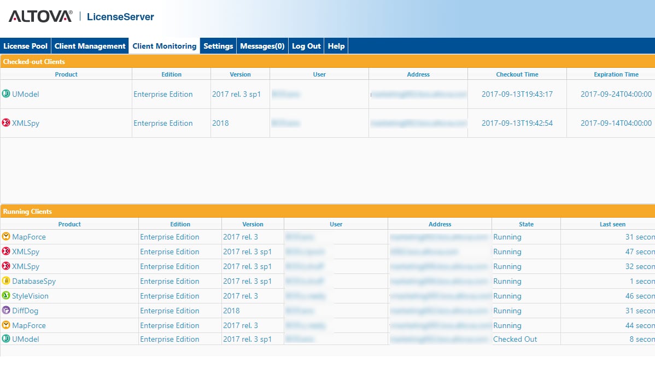This screenshot has height=368, width=655.
Task: Click the XMLSpy icon in the 32 seconds row
Action: 6,266
